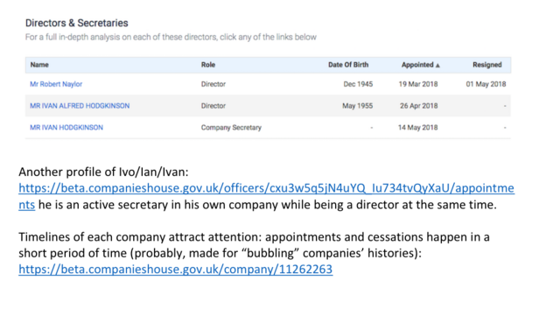560x330 pixels.
Task: Select the 19 Mar 2018 appointed date
Action: click(418, 84)
